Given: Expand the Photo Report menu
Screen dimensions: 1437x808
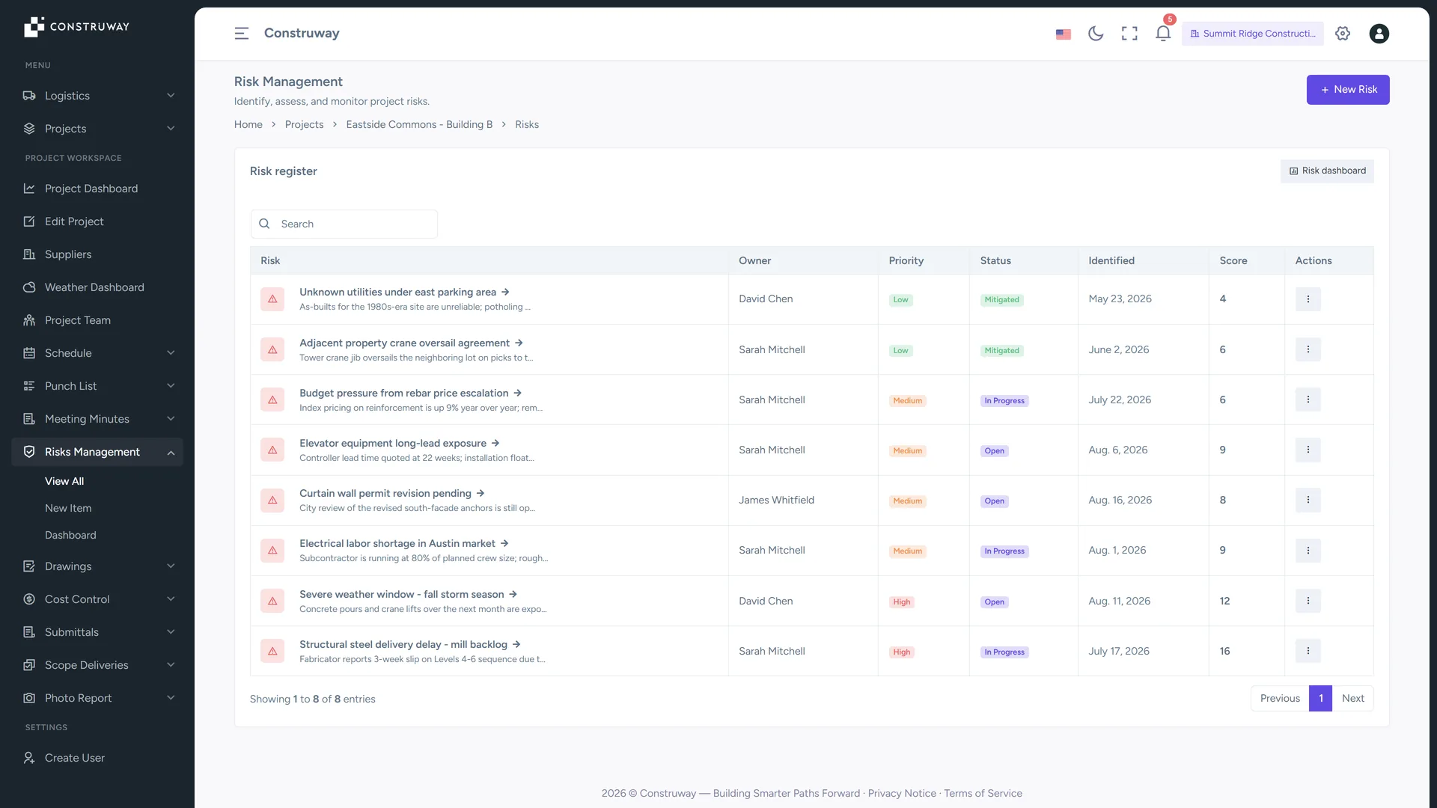Looking at the screenshot, I should (97, 698).
